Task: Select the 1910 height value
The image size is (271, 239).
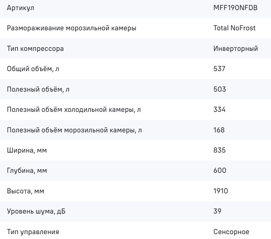Action: (221, 191)
